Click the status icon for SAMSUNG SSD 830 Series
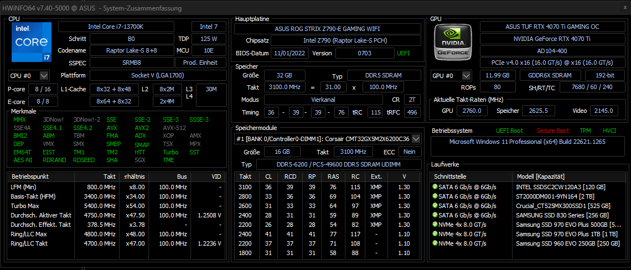The width and height of the screenshot is (631, 270). click(435, 215)
